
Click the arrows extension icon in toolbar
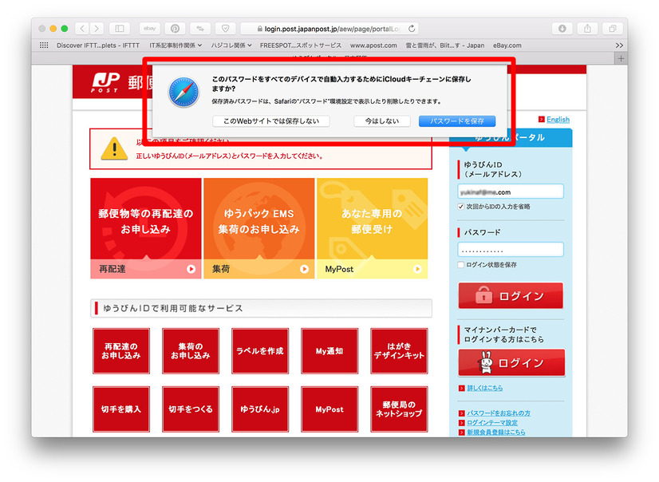click(x=200, y=29)
